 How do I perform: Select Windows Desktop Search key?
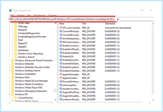pos(27,71)
